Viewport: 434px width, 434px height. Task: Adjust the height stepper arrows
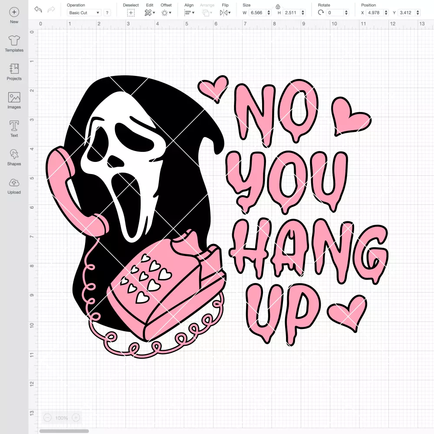pyautogui.click(x=303, y=13)
